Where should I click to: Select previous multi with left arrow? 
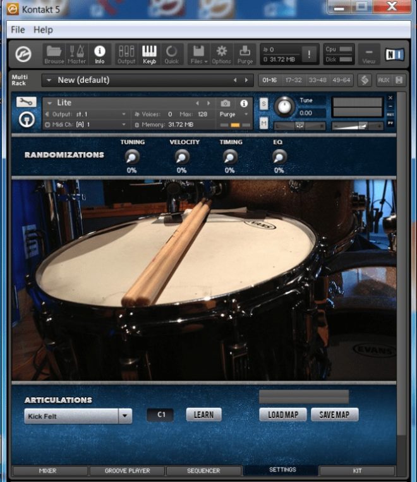(235, 80)
